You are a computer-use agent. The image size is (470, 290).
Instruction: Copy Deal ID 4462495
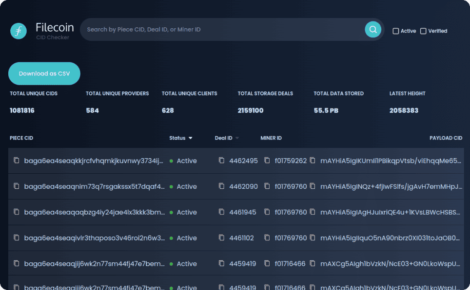coord(221,161)
